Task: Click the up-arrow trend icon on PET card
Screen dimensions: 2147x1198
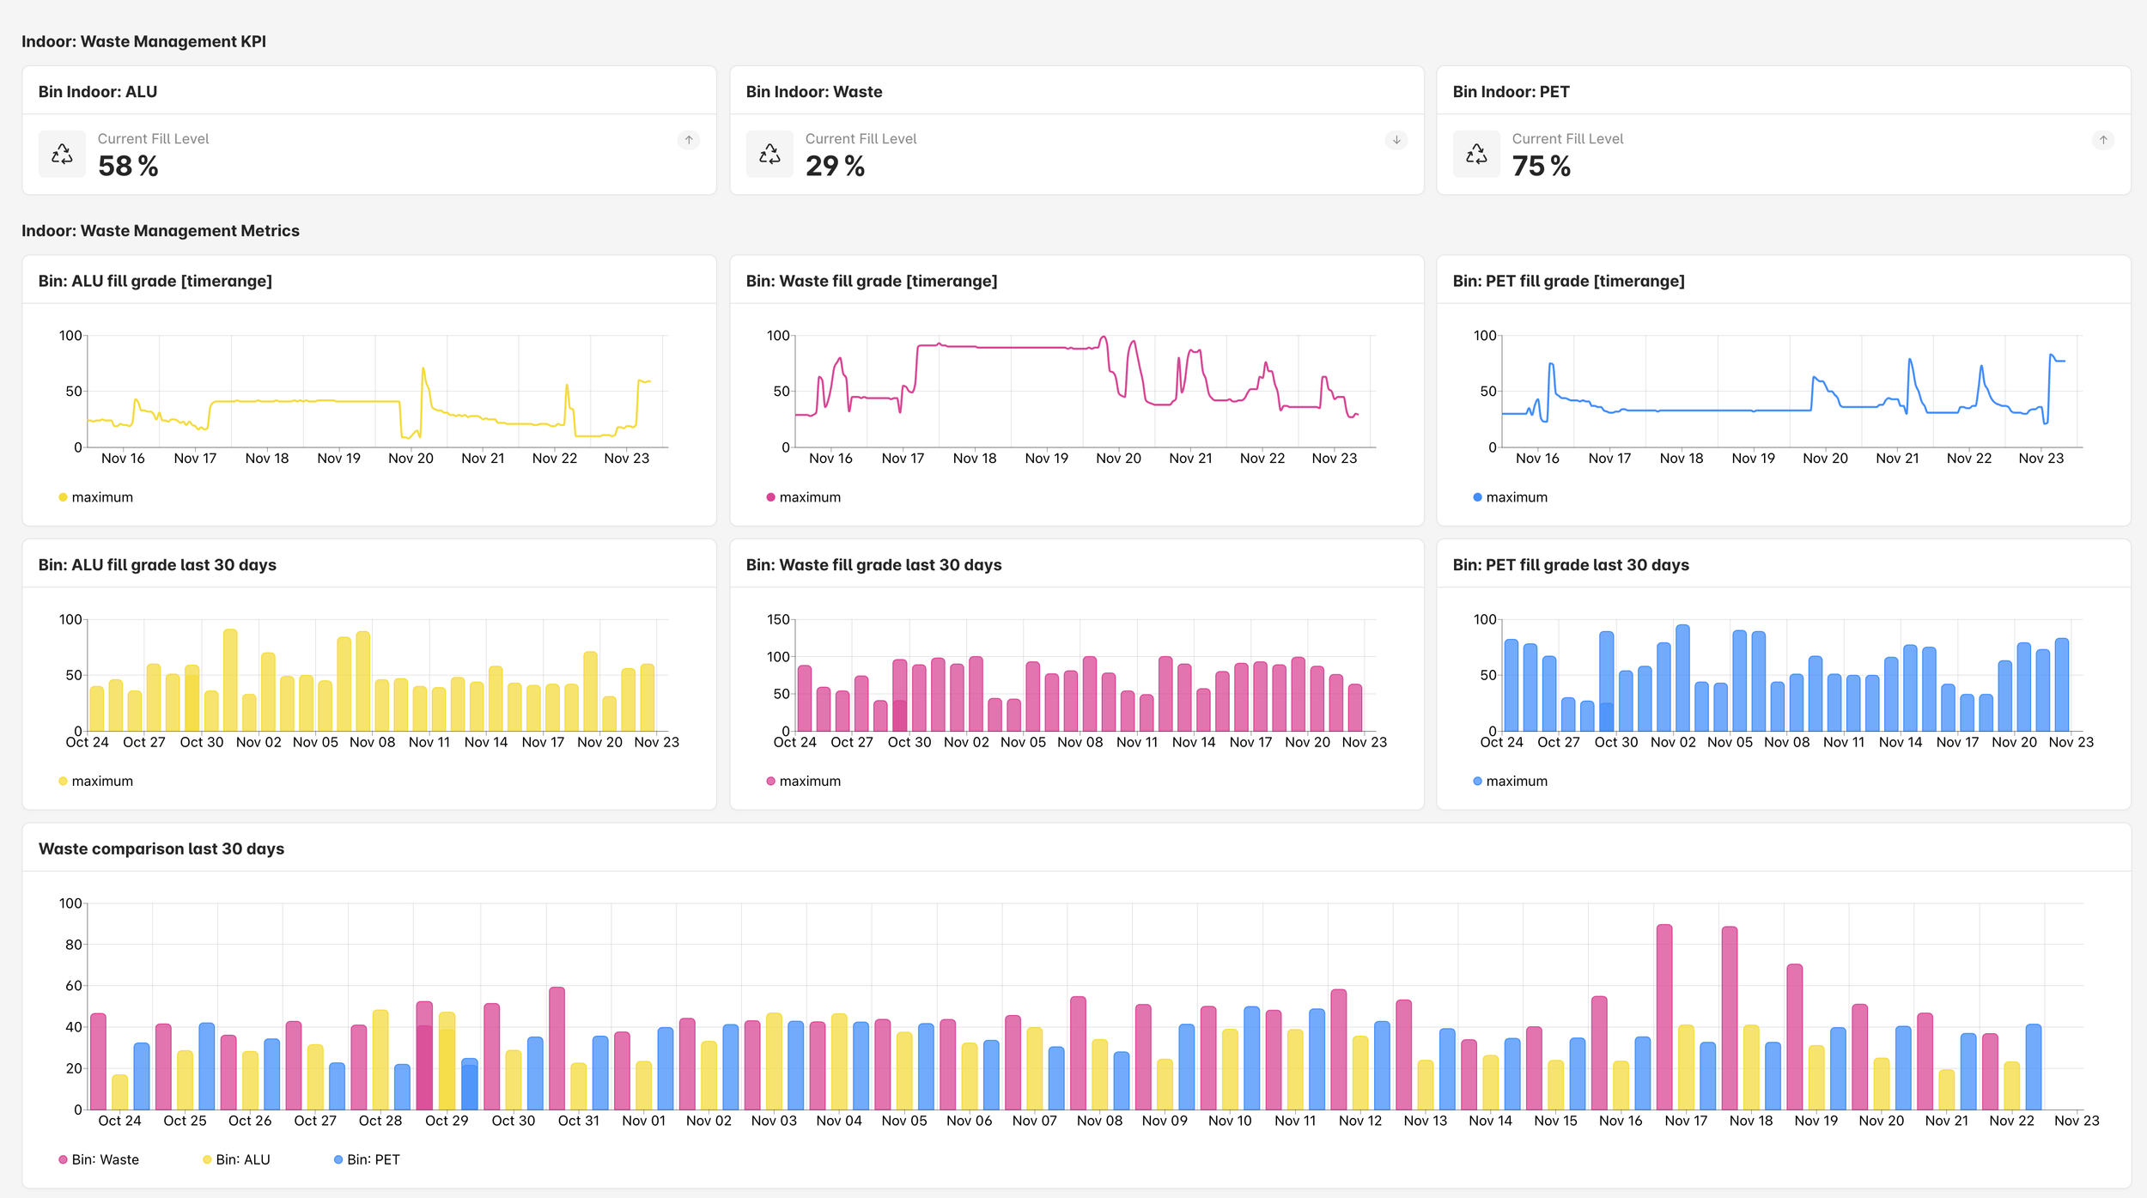Action: tap(2103, 140)
